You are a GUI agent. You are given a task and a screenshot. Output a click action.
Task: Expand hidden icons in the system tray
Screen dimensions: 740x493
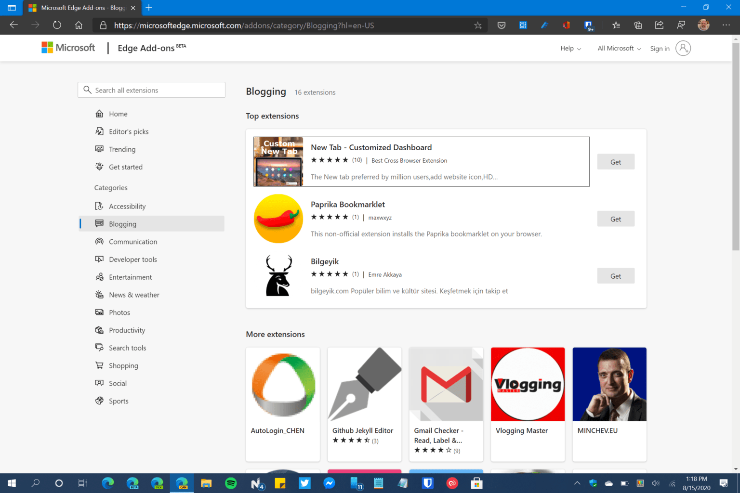pos(577,483)
